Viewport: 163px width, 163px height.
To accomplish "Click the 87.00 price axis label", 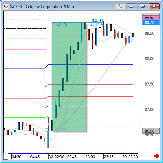I will pos(150,110).
